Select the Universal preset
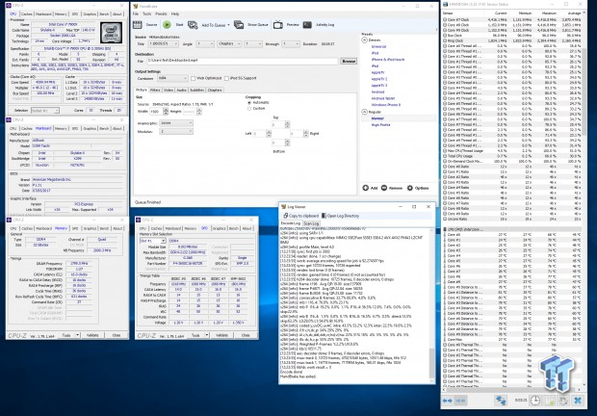 [x=378, y=46]
